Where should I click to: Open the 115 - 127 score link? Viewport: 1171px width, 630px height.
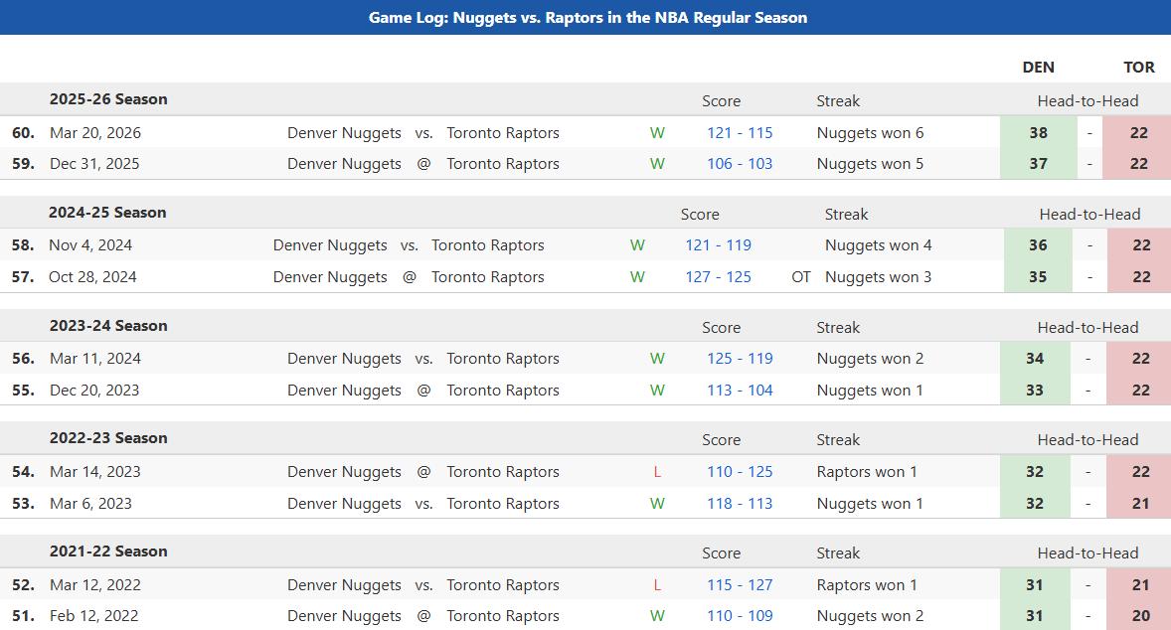point(740,585)
